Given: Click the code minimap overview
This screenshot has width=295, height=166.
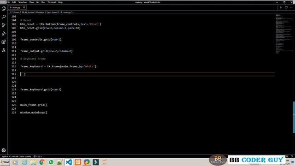Looking at the screenshot, I should 284,34.
